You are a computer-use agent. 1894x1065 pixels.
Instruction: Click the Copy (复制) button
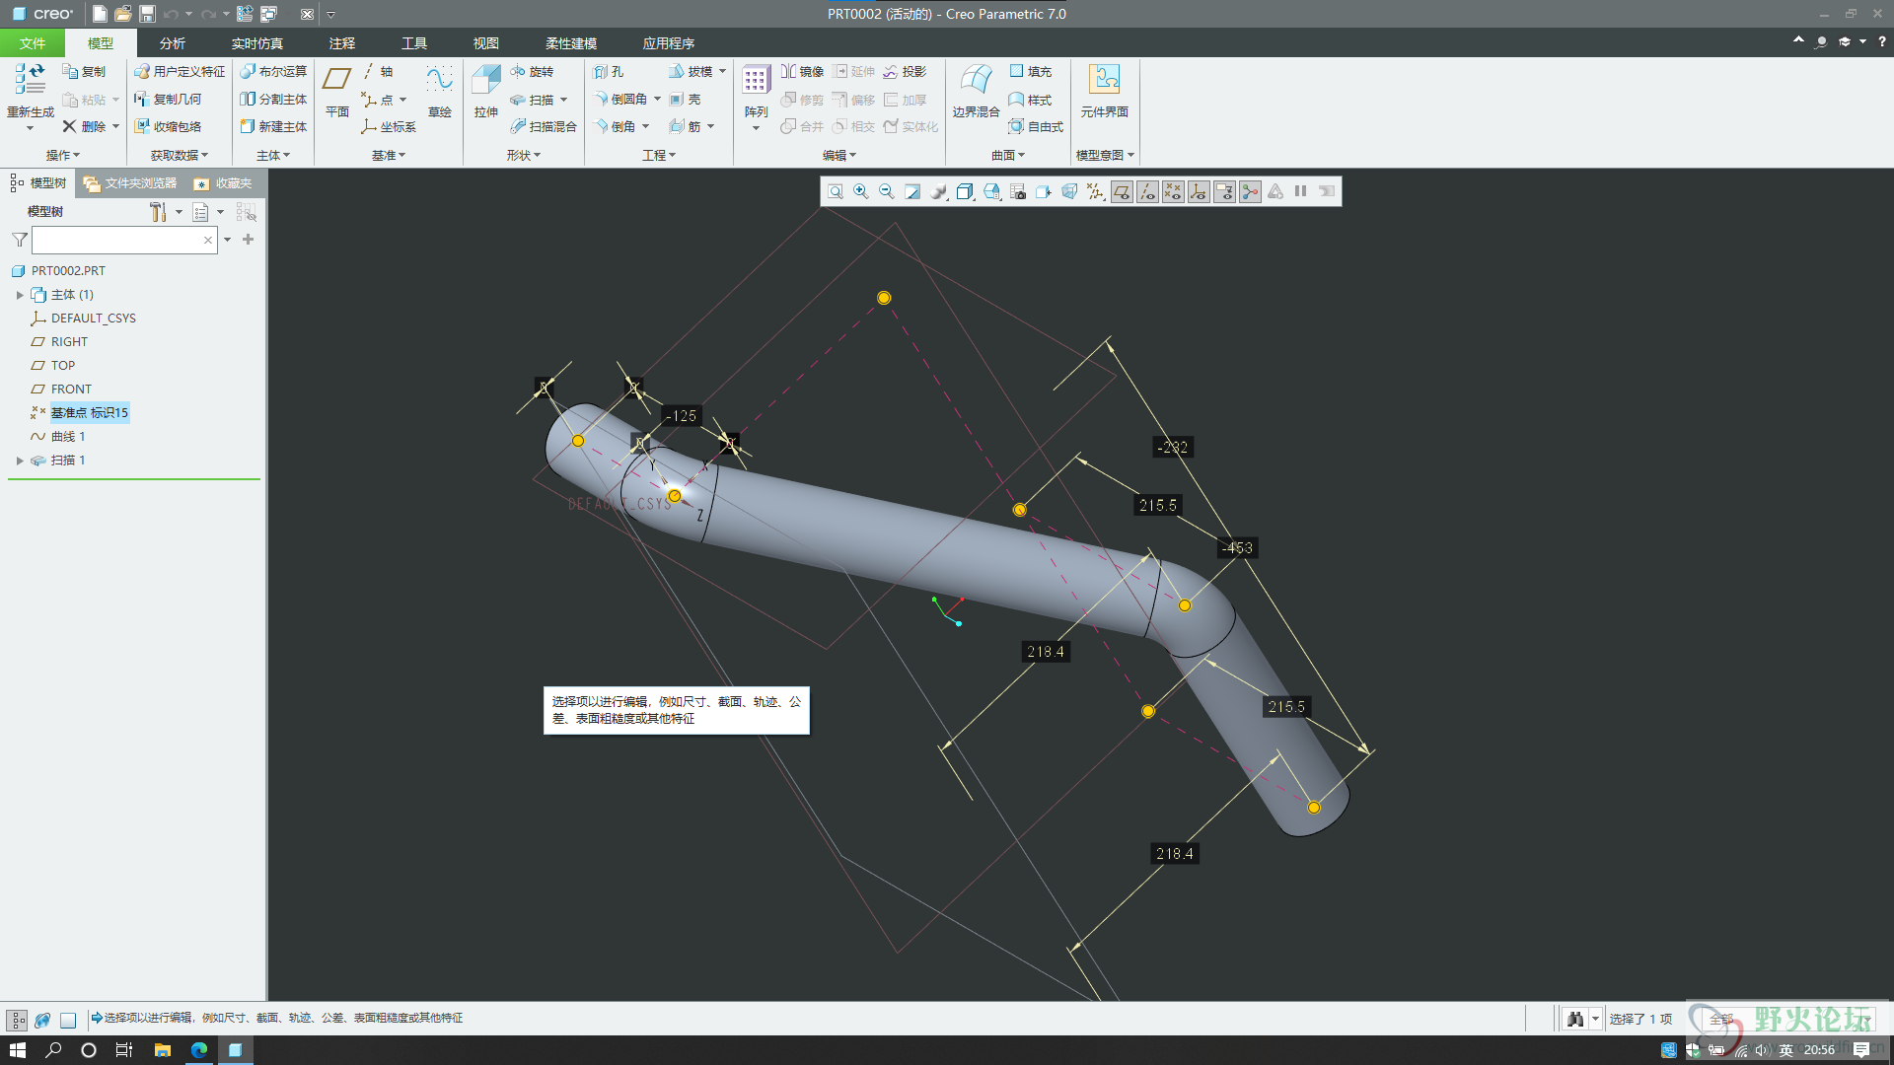click(x=84, y=71)
